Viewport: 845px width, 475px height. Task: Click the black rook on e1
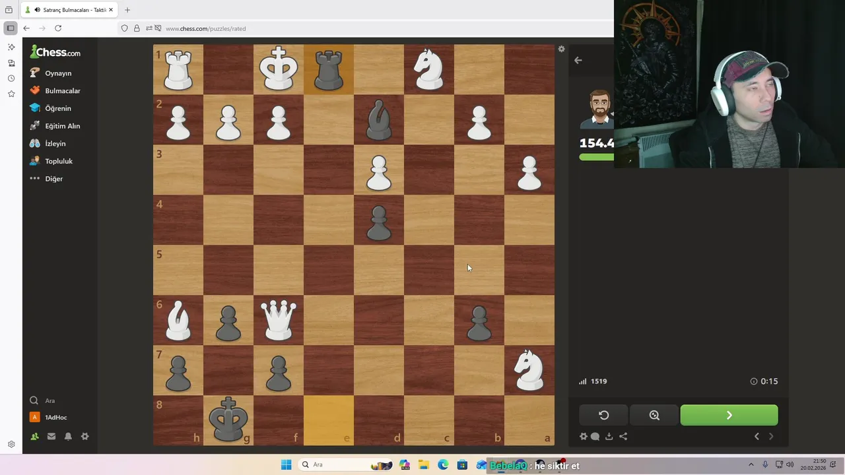(x=329, y=69)
